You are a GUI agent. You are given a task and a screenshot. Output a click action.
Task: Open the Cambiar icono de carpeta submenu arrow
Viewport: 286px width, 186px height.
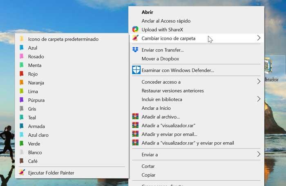259,38
